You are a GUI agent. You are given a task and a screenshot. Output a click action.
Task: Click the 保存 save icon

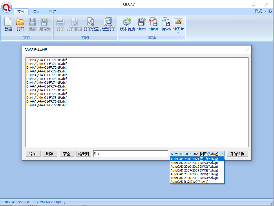(32, 24)
